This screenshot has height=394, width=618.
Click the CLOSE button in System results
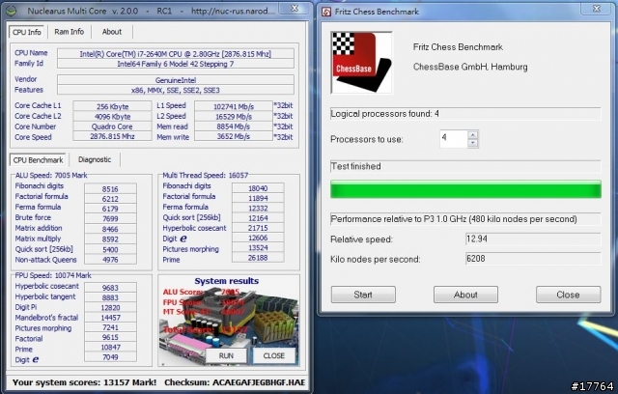[x=274, y=355]
